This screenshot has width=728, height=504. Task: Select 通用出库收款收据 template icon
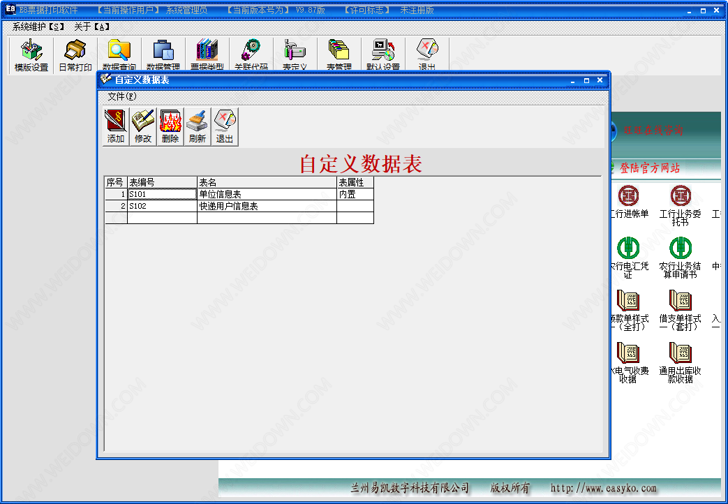tap(680, 363)
